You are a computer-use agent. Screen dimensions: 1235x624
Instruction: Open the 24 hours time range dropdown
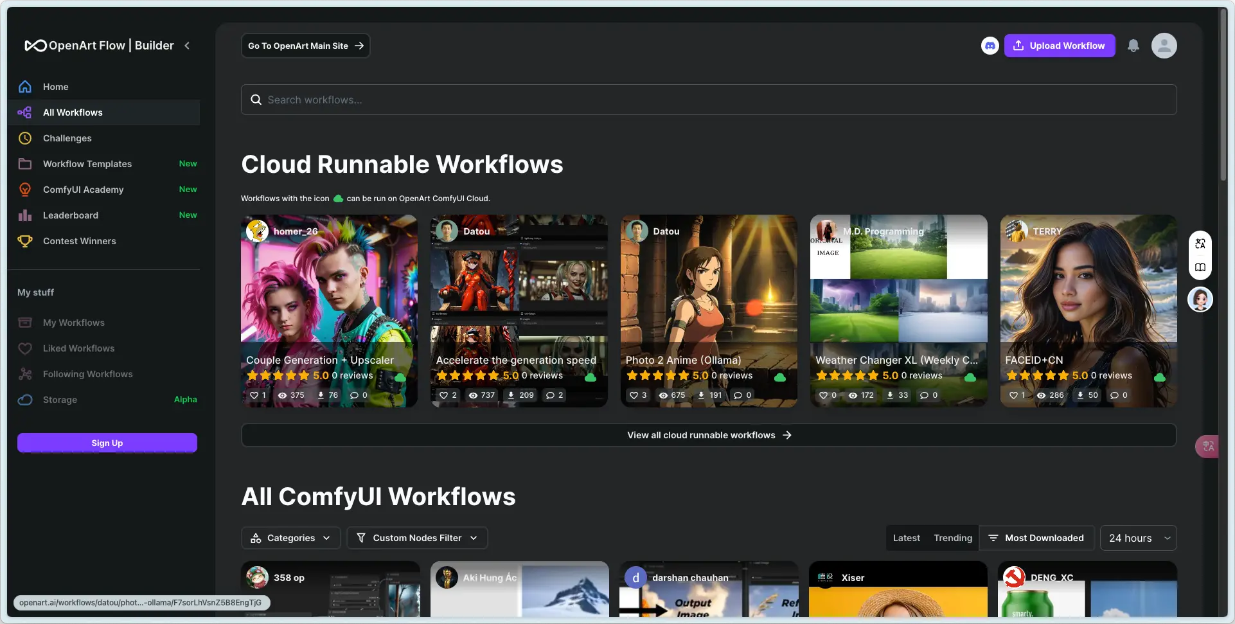click(x=1138, y=538)
